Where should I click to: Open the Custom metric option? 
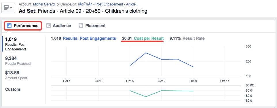[13, 89]
